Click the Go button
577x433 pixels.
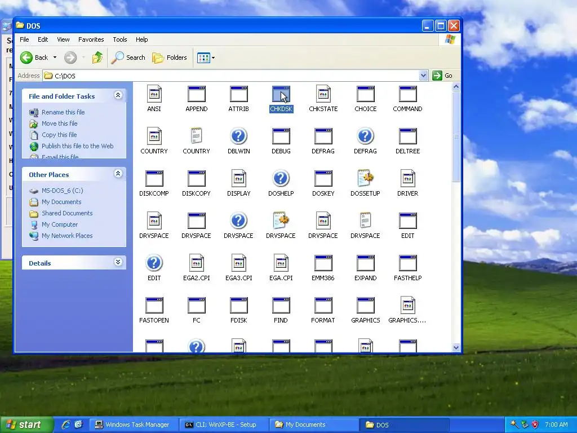443,76
